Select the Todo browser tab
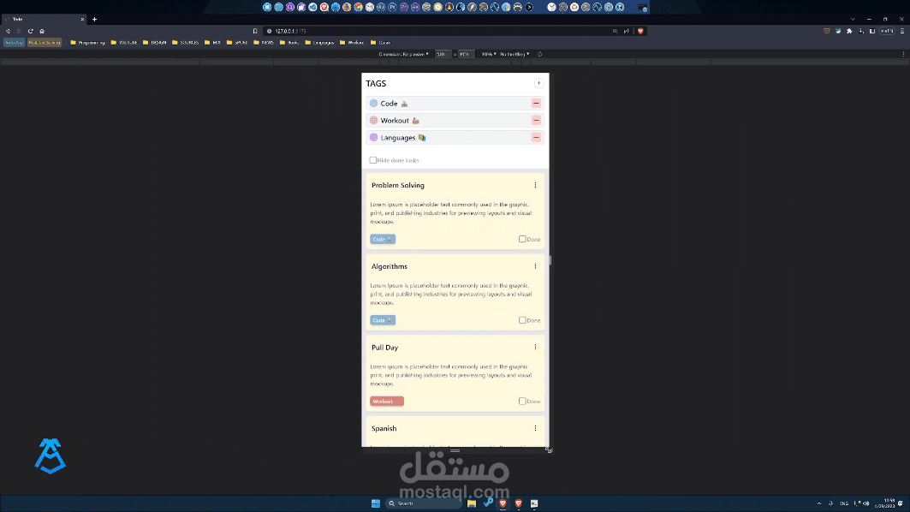Screen dimensions: 910x512 point(44,19)
